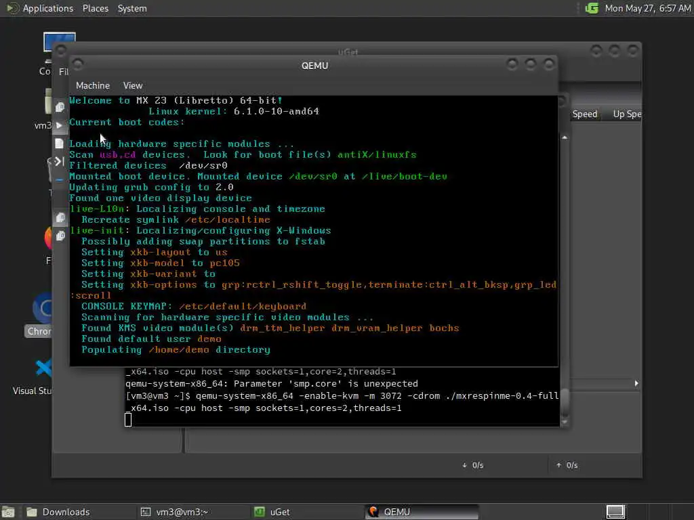Open the partially hidden File menu of uGet

pyautogui.click(x=63, y=71)
